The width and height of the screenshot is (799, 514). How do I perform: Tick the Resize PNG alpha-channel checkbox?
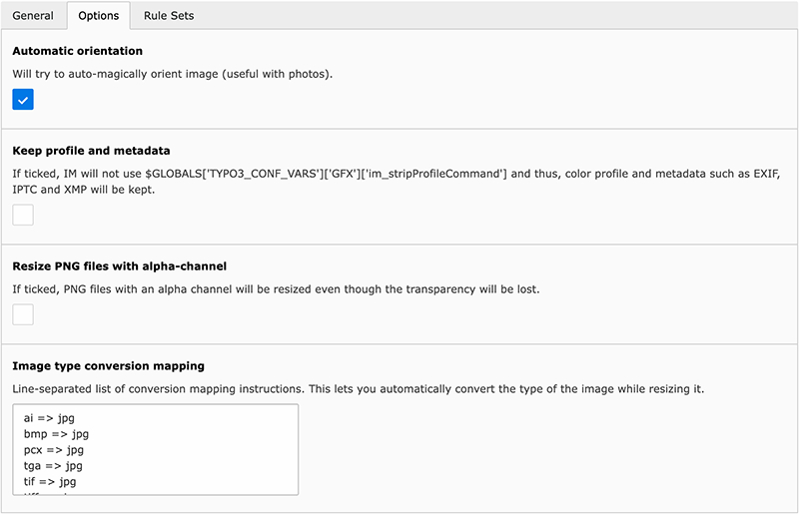(x=23, y=314)
